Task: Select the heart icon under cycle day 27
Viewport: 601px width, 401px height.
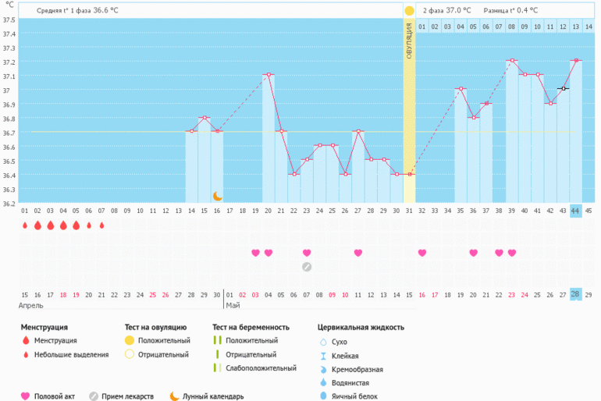Action: [357, 253]
